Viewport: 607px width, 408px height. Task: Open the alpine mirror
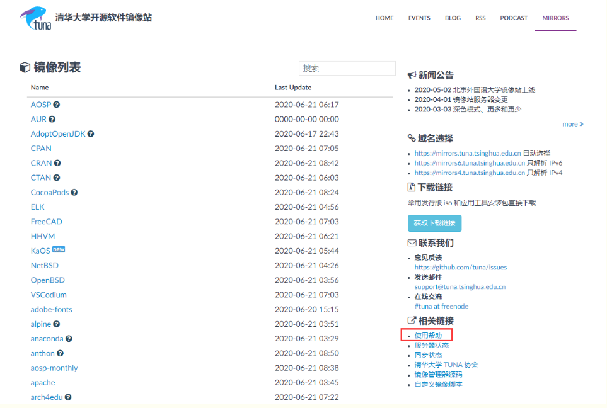[x=40, y=324]
